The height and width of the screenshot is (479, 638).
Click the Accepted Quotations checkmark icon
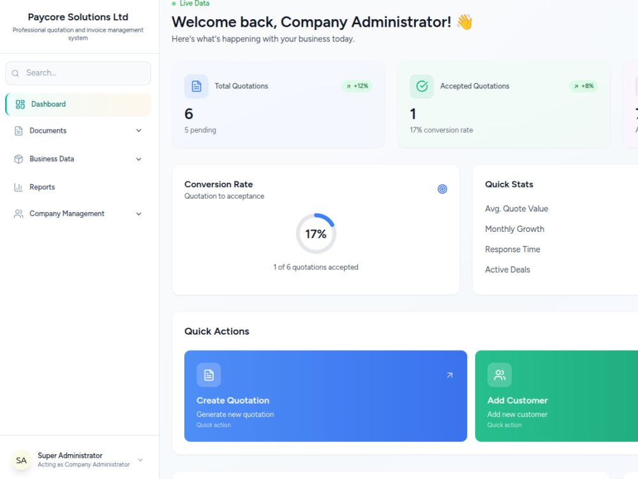pos(422,86)
